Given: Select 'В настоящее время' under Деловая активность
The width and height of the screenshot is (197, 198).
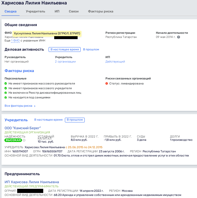Looking at the screenshot, I should (65, 49).
